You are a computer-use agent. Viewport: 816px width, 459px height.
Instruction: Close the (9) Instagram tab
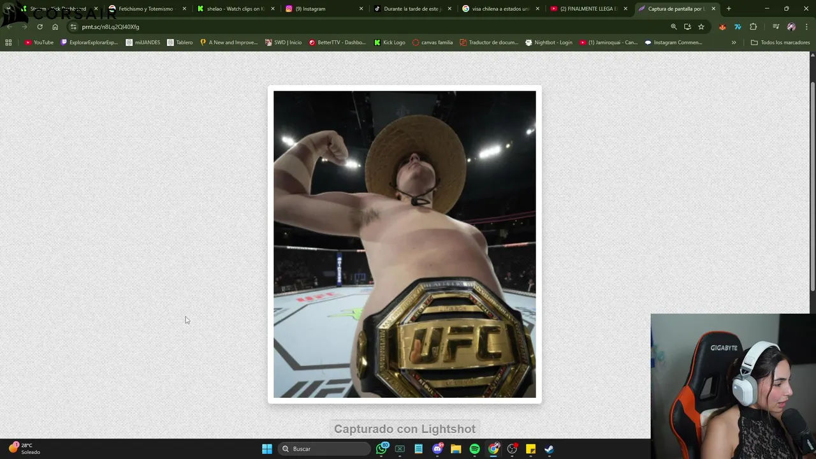(x=361, y=9)
